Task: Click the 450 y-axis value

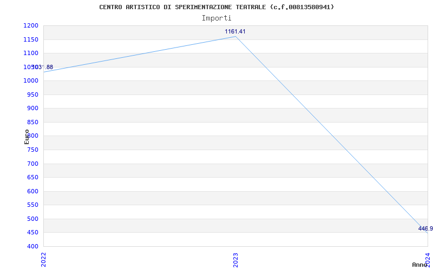Action: pyautogui.click(x=32, y=233)
